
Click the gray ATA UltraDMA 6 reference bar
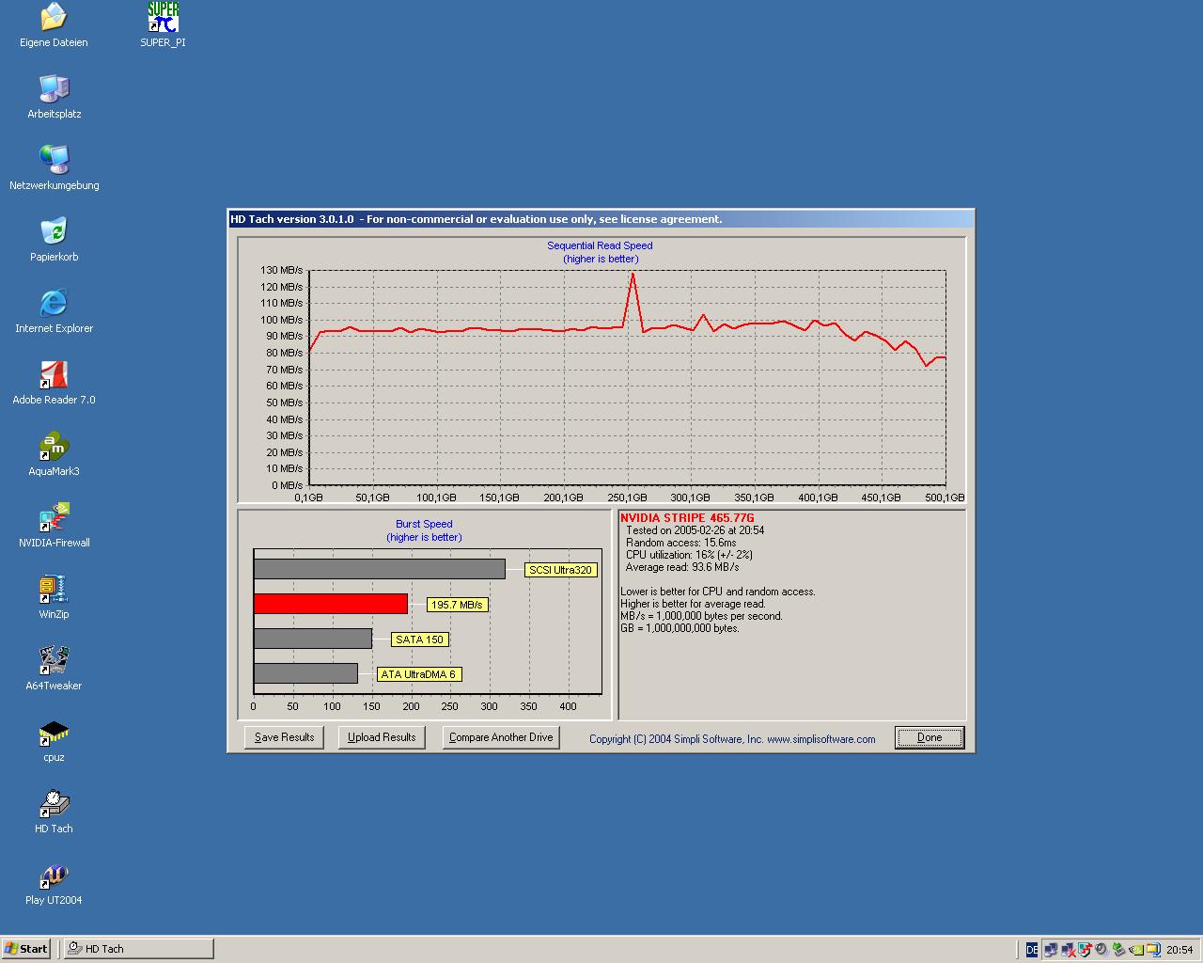pyautogui.click(x=305, y=673)
